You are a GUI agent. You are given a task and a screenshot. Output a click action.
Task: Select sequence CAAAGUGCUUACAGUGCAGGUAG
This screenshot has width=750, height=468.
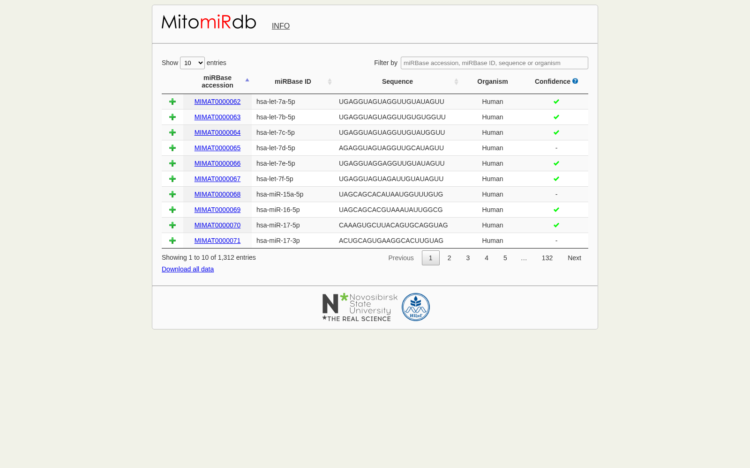[x=393, y=225]
